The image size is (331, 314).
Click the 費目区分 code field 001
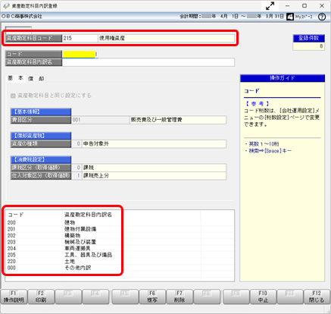click(100, 120)
